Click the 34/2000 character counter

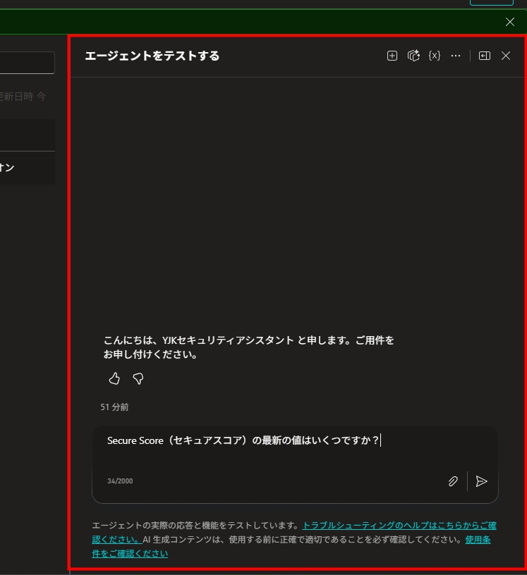click(120, 481)
